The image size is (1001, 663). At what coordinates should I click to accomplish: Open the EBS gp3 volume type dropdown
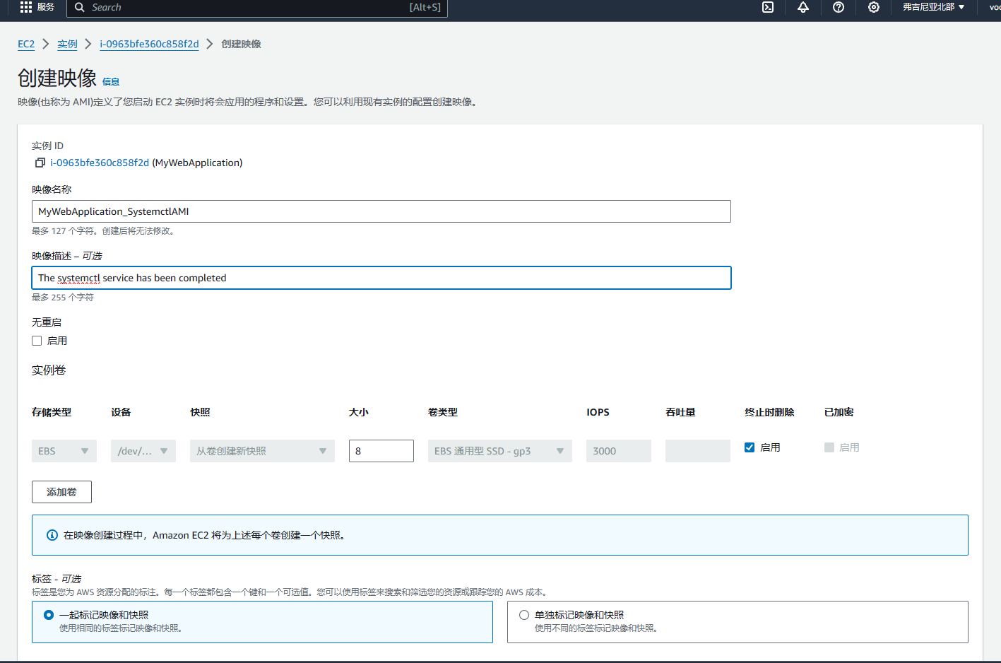(x=500, y=451)
